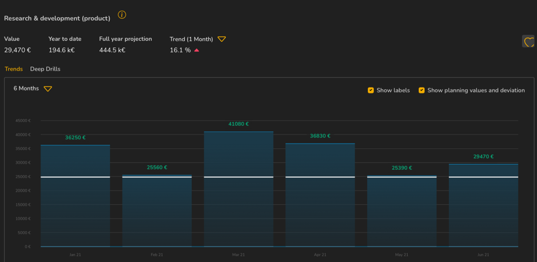Click the Full year projection value
This screenshot has height=262, width=537.
coord(112,50)
